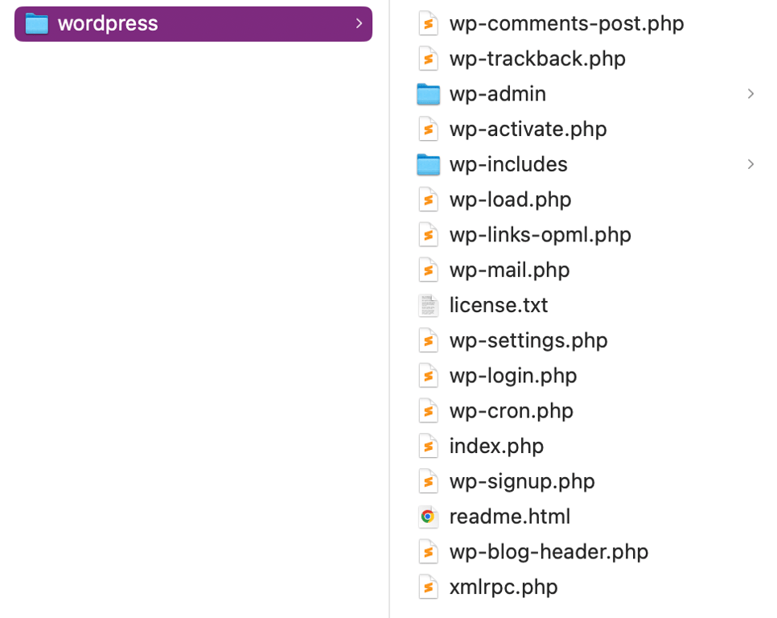This screenshot has height=618, width=777.
Task: Click the folder icon inside the wordpress header
Action: [38, 23]
